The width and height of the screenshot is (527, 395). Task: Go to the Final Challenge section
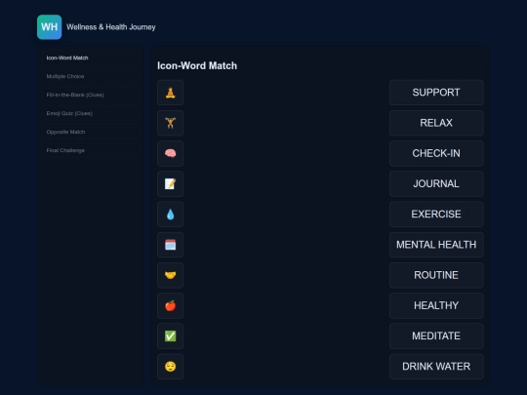coord(91,150)
